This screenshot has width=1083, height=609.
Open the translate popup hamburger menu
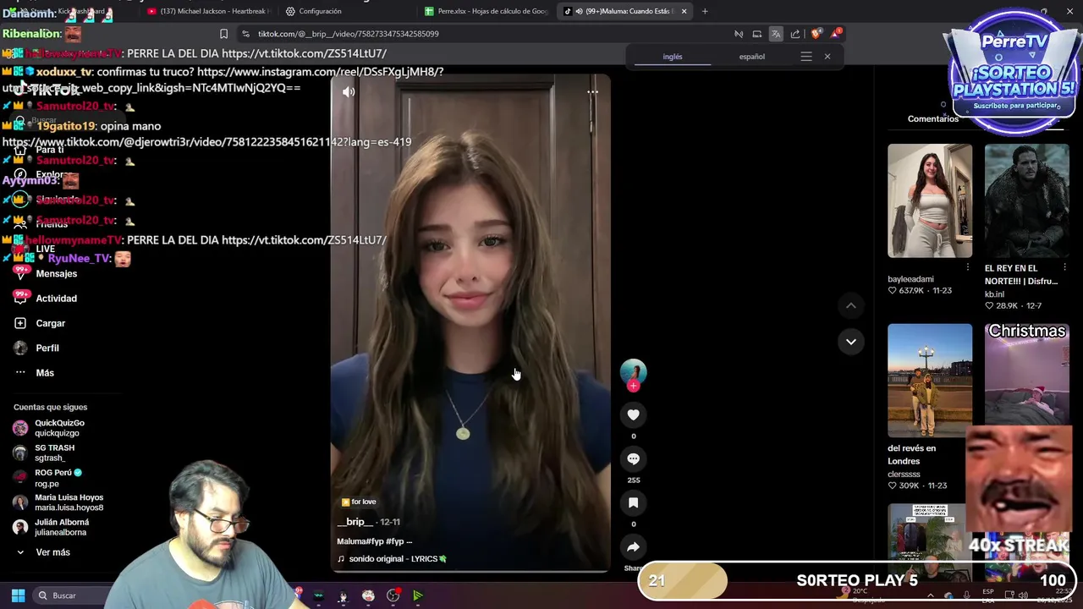tap(806, 57)
